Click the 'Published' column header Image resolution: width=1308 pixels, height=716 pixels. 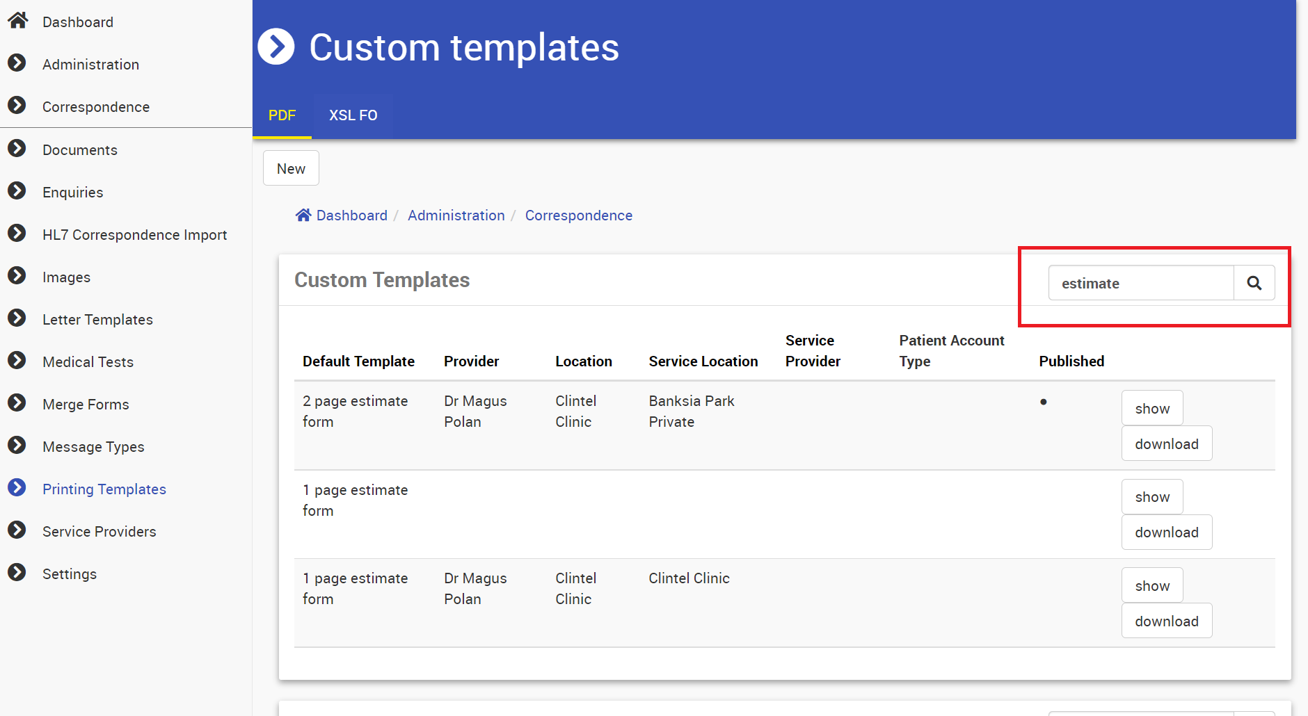pyautogui.click(x=1071, y=361)
